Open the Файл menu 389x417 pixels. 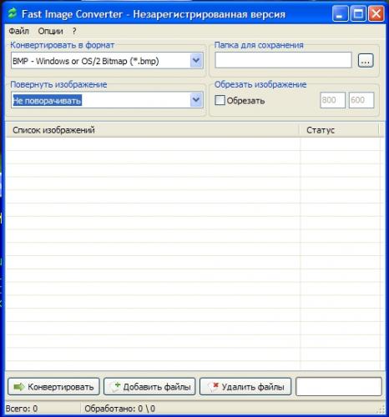(18, 31)
